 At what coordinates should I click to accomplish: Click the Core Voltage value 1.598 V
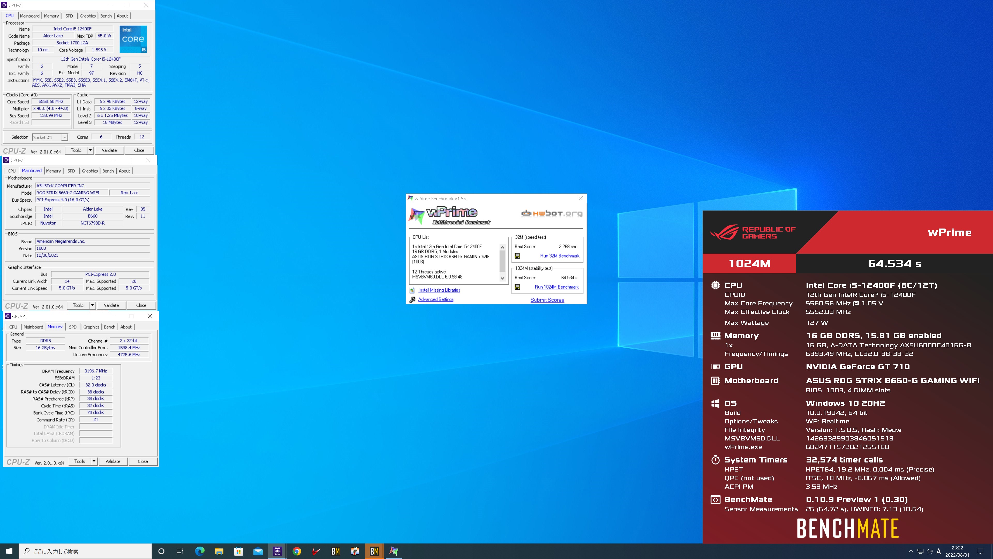pyautogui.click(x=99, y=50)
